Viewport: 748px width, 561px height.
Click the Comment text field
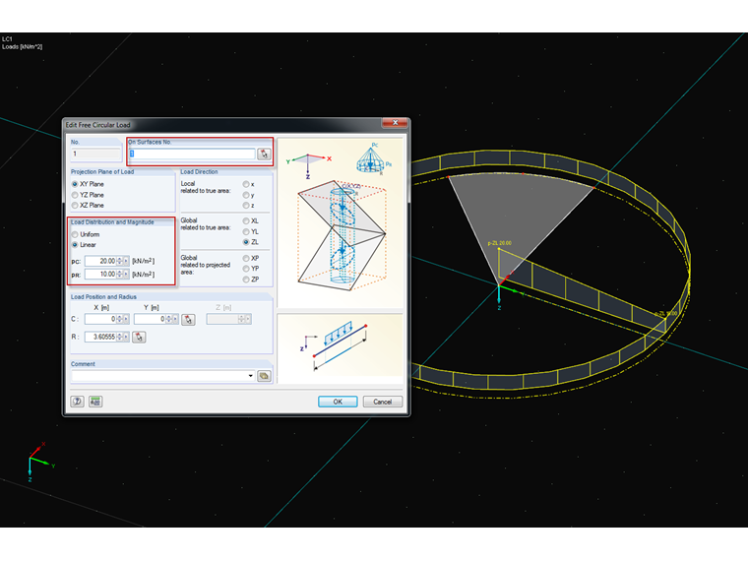[159, 376]
